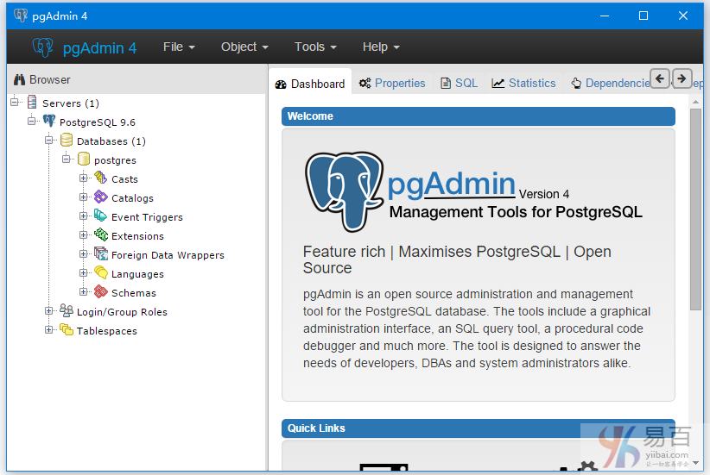Click the Login/Group Roles icon
This screenshot has height=475, width=710.
point(67,311)
